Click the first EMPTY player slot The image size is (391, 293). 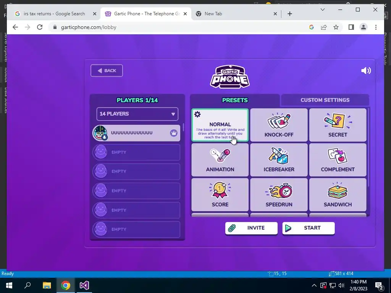[x=136, y=152]
